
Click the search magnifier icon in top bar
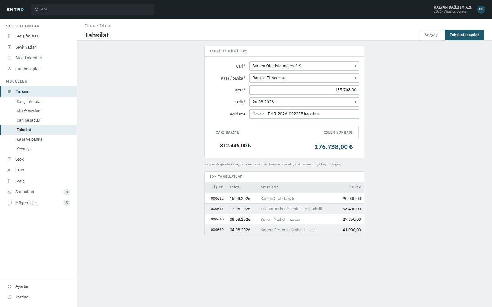point(37,10)
